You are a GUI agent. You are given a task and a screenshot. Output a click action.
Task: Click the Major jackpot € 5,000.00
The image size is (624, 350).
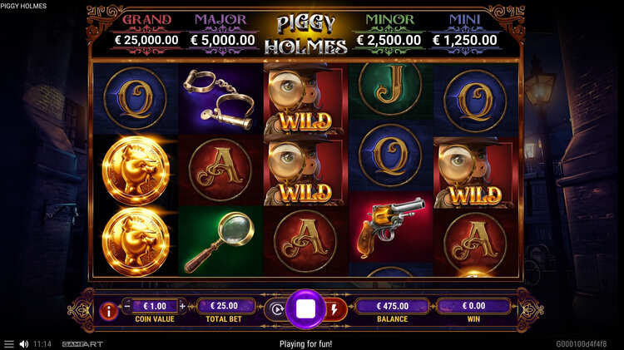[223, 40]
